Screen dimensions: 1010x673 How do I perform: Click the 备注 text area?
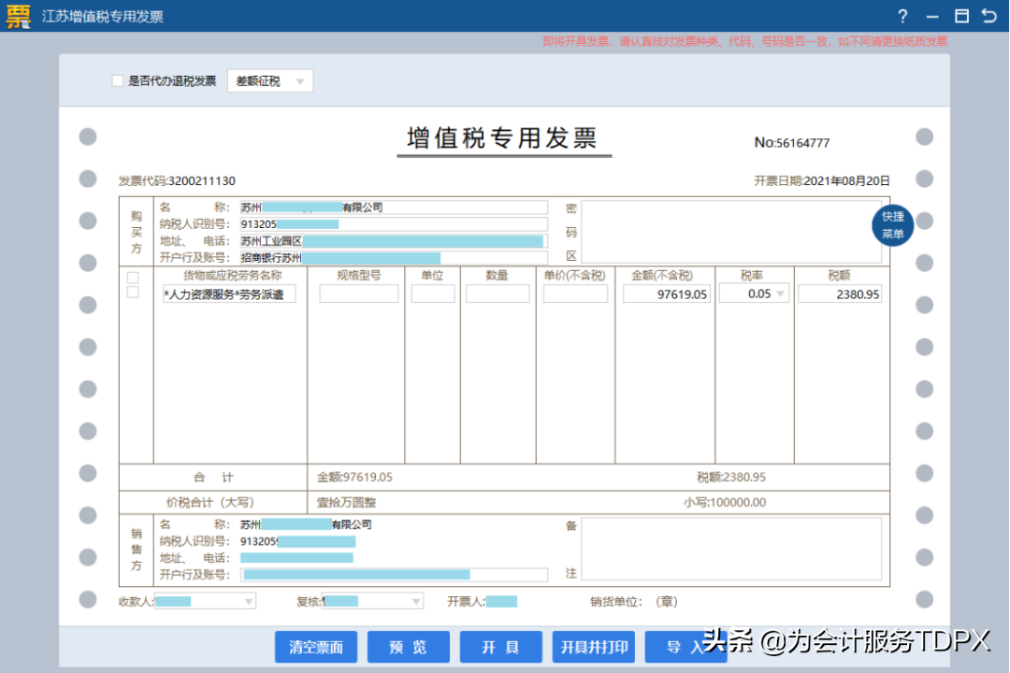pos(731,549)
